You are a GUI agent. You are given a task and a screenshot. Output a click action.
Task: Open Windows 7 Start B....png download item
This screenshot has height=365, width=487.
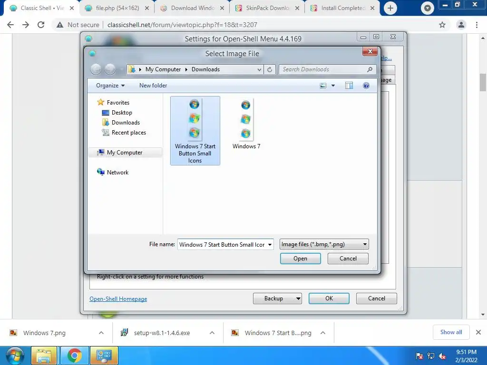click(x=278, y=333)
